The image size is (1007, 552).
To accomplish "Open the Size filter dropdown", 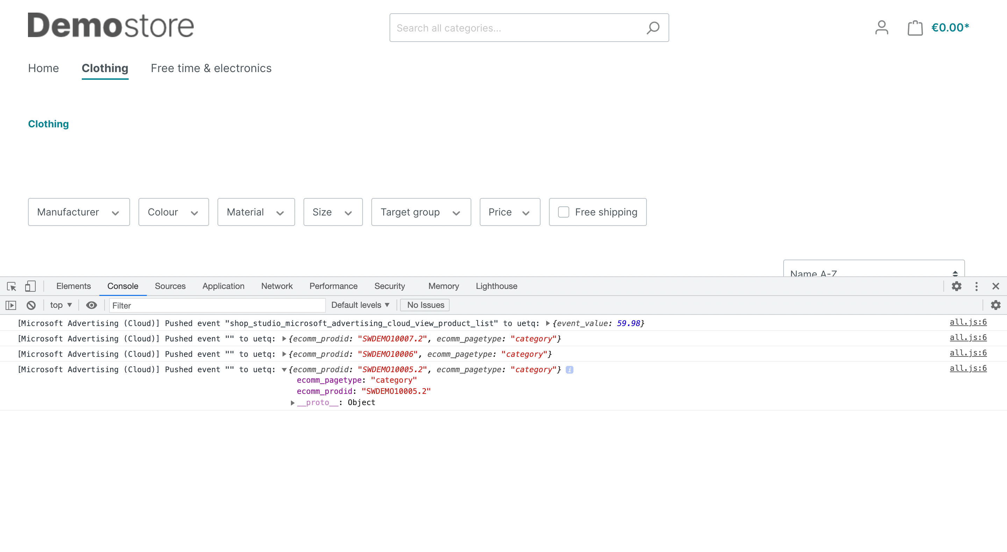I will point(333,212).
